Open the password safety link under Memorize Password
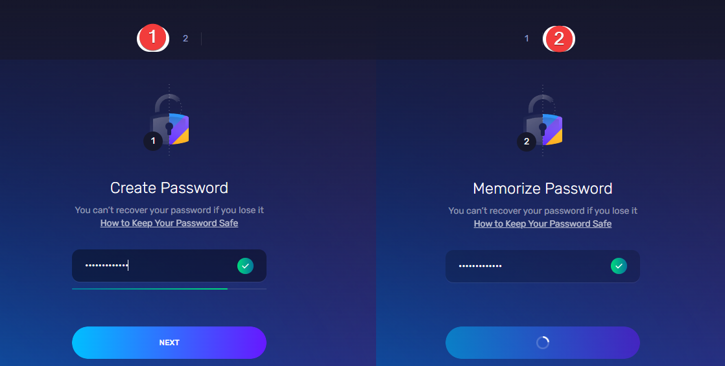Image resolution: width=725 pixels, height=366 pixels. 543,223
